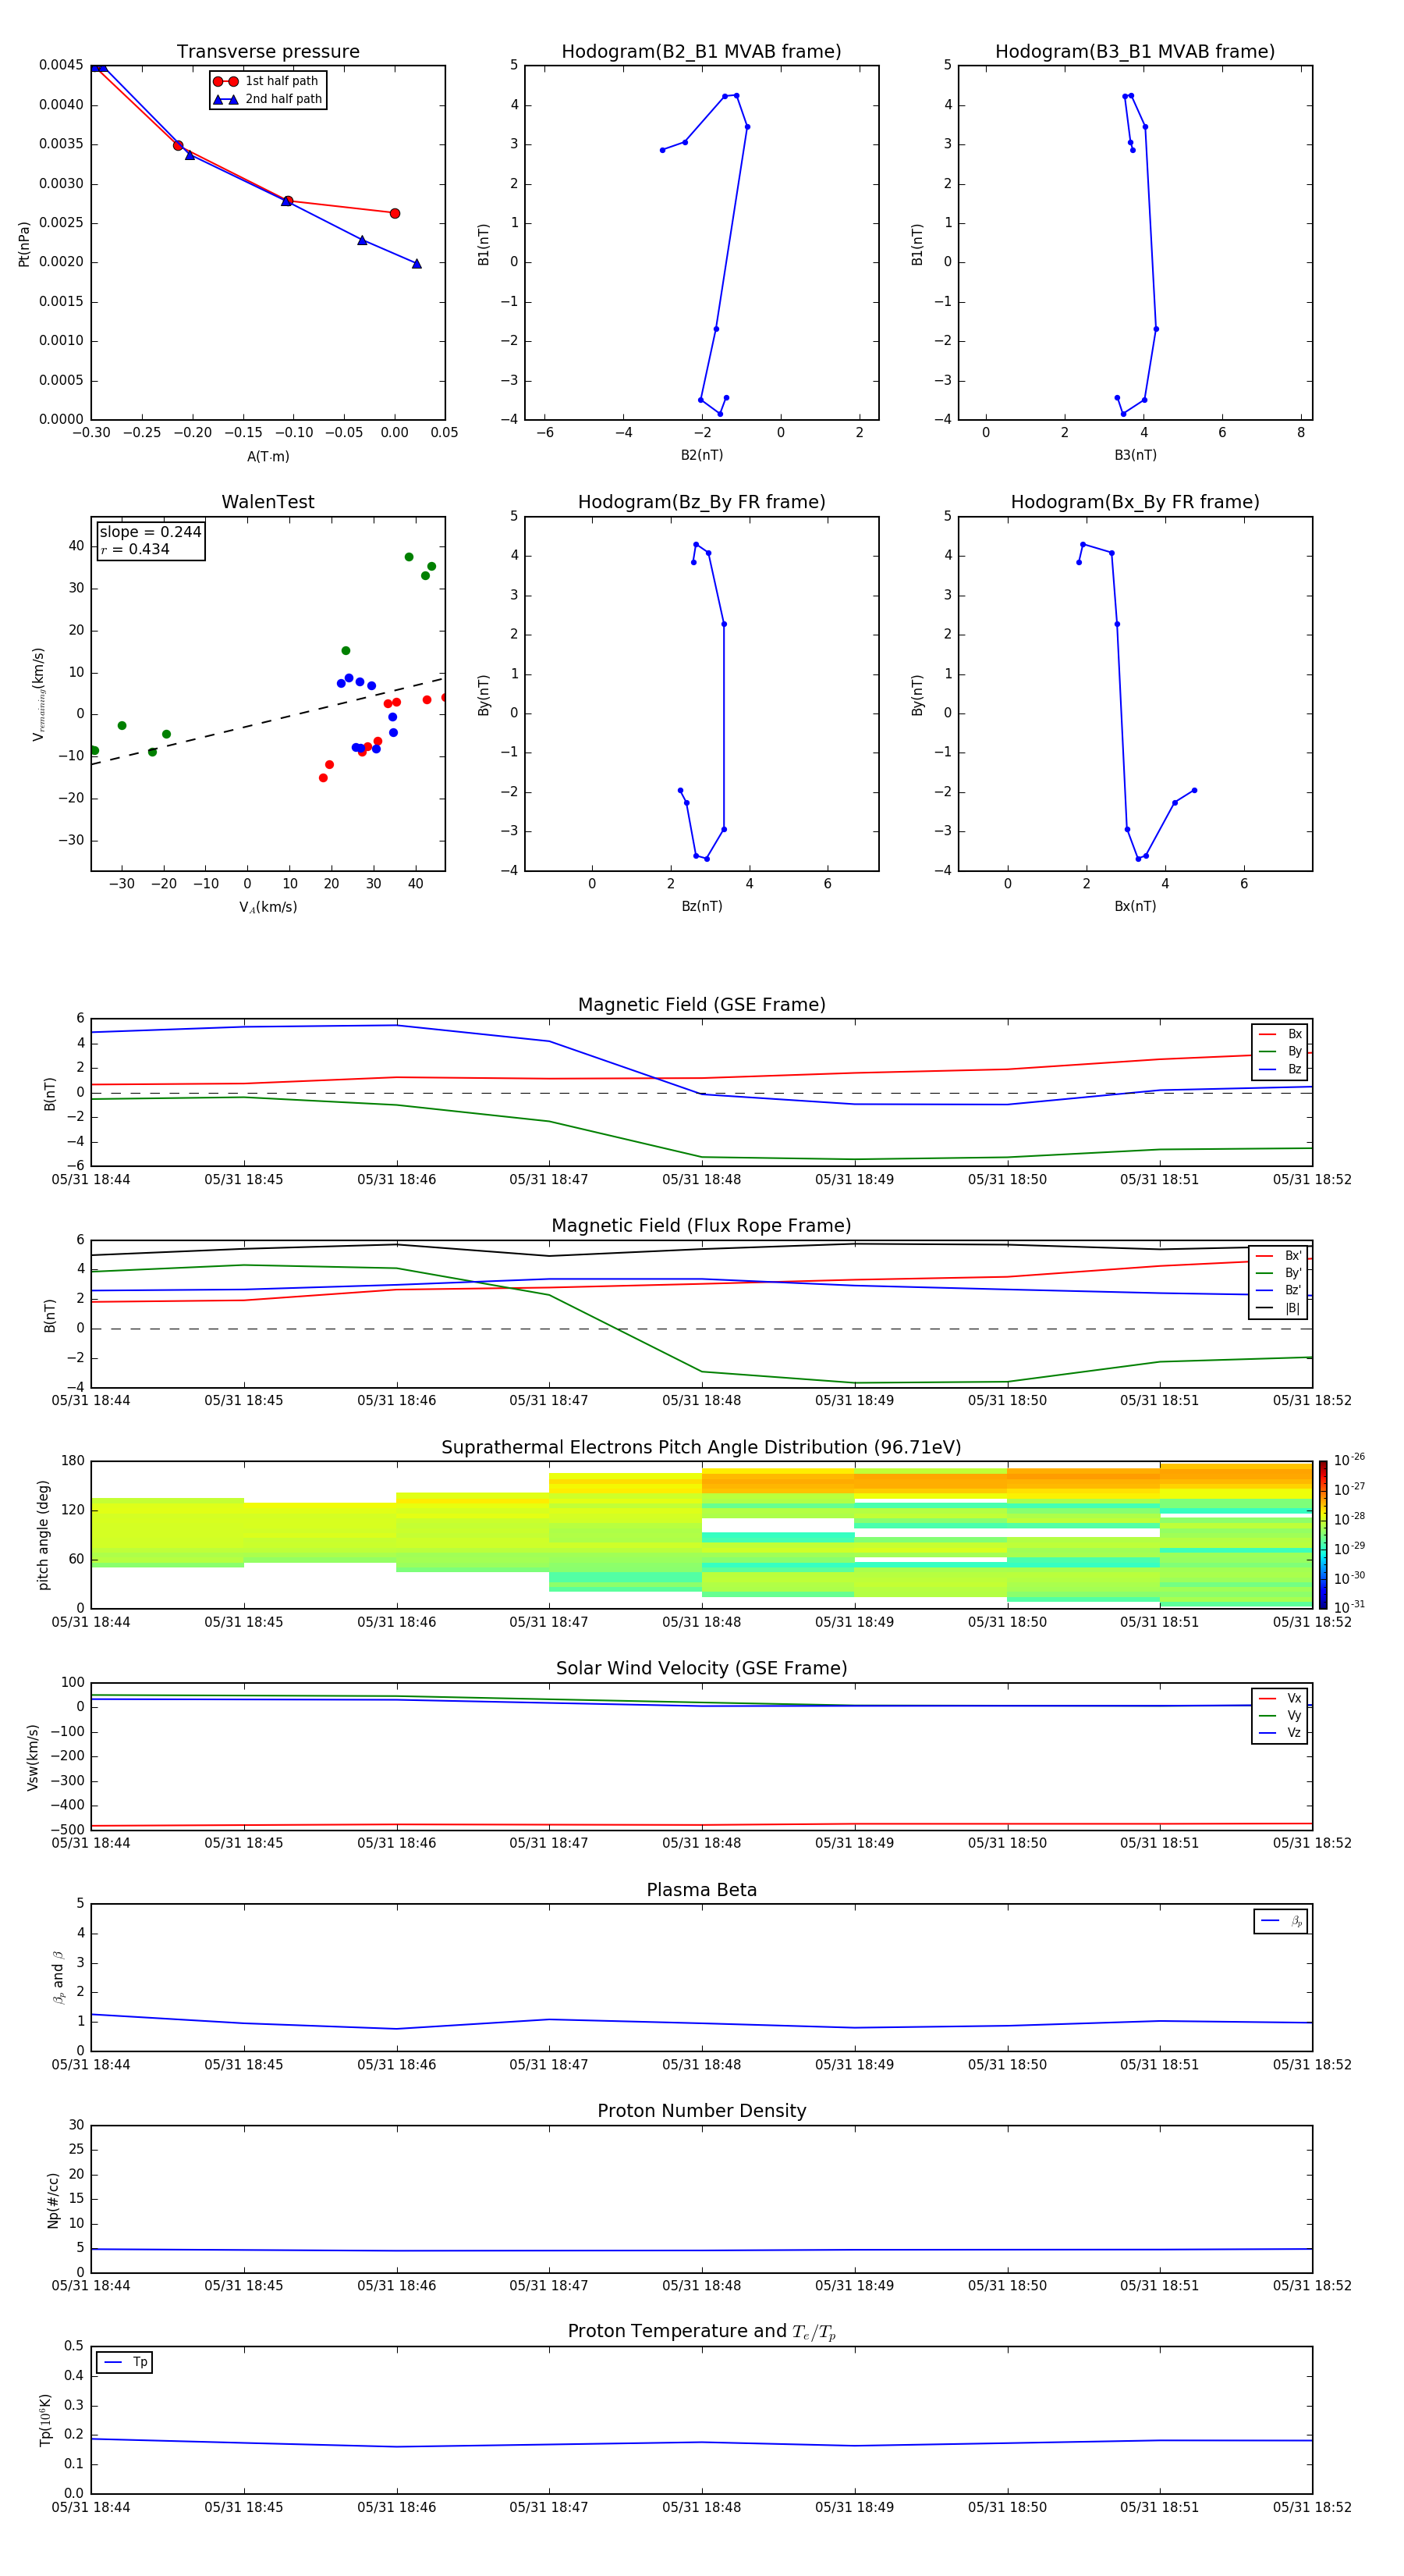
Task: Click the "Bx(nT)" x-axis label
Action: click(x=1135, y=907)
